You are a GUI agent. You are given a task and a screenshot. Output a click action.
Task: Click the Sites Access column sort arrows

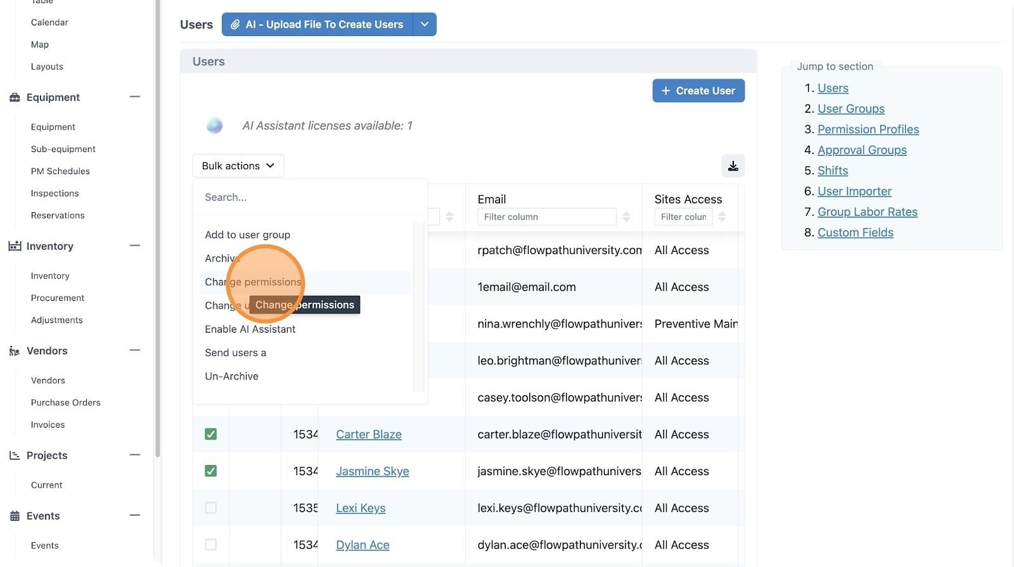pos(722,217)
